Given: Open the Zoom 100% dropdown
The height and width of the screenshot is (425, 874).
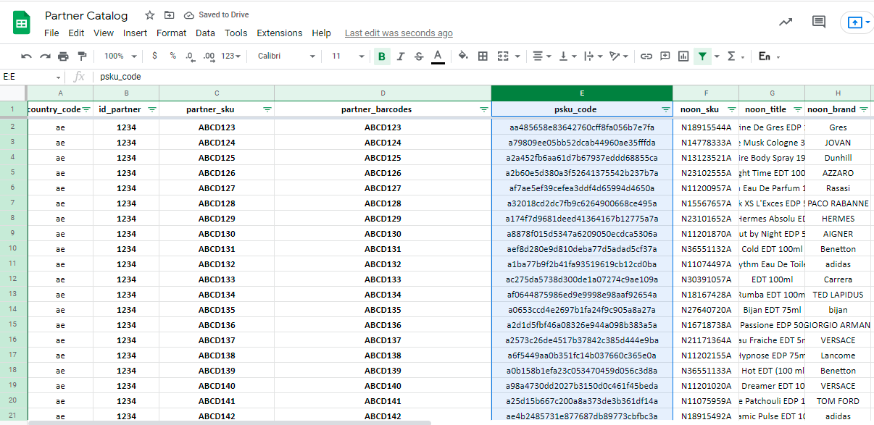Looking at the screenshot, I should coord(120,56).
